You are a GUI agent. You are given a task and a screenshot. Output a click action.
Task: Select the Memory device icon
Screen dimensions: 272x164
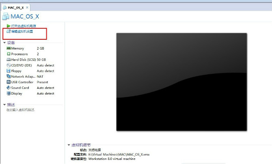click(9, 48)
